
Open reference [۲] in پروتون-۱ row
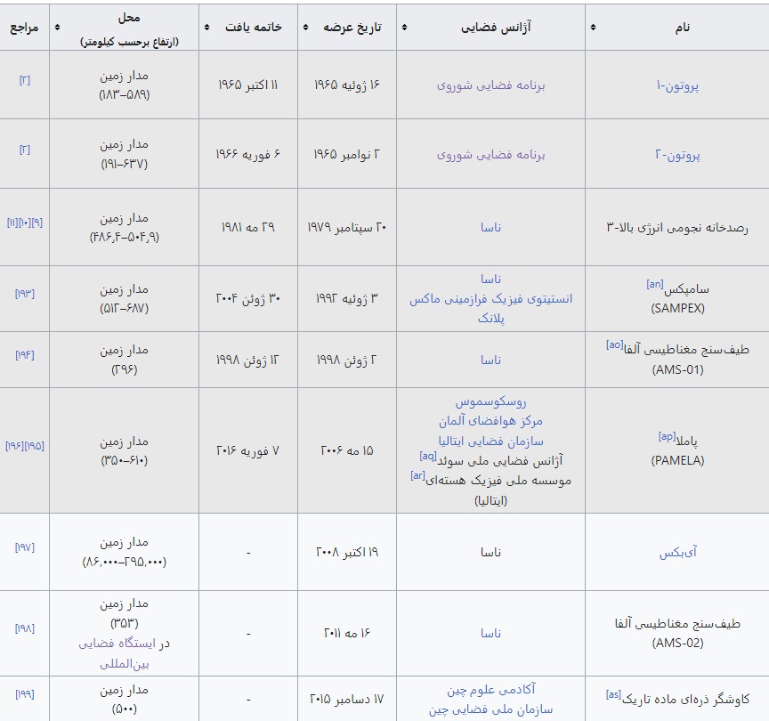pos(25,80)
